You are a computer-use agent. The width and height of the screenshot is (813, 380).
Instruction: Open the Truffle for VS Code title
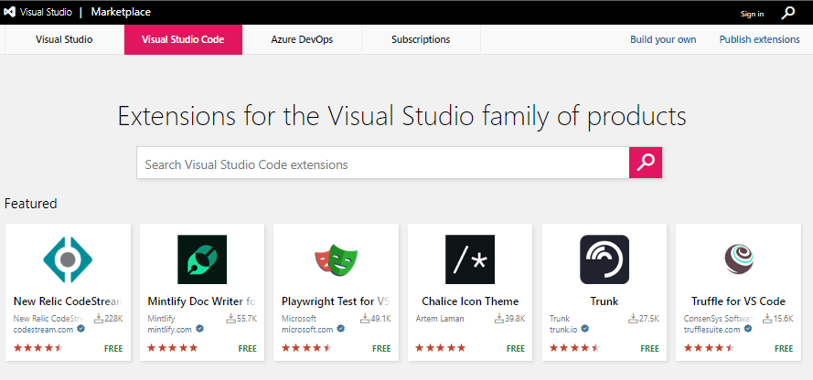click(738, 301)
